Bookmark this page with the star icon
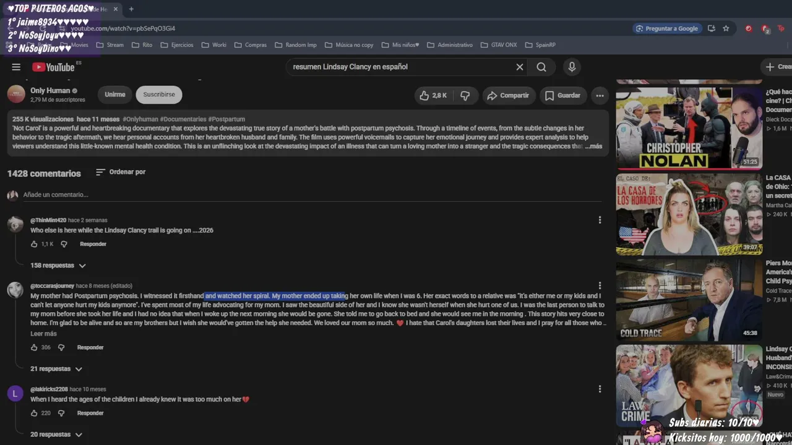 coord(726,28)
